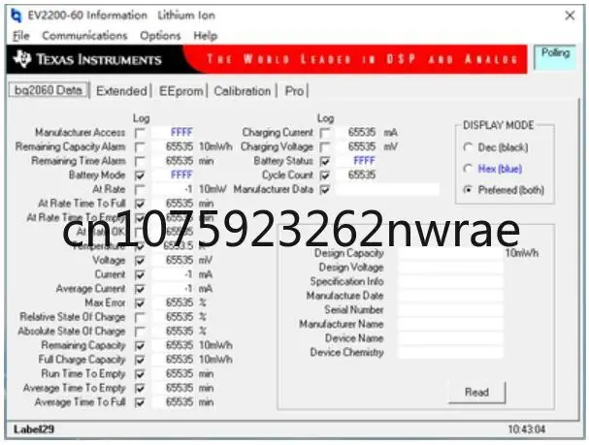Toggle Remaining Time Alarm log checkbox
The width and height of the screenshot is (589, 445).
[140, 161]
